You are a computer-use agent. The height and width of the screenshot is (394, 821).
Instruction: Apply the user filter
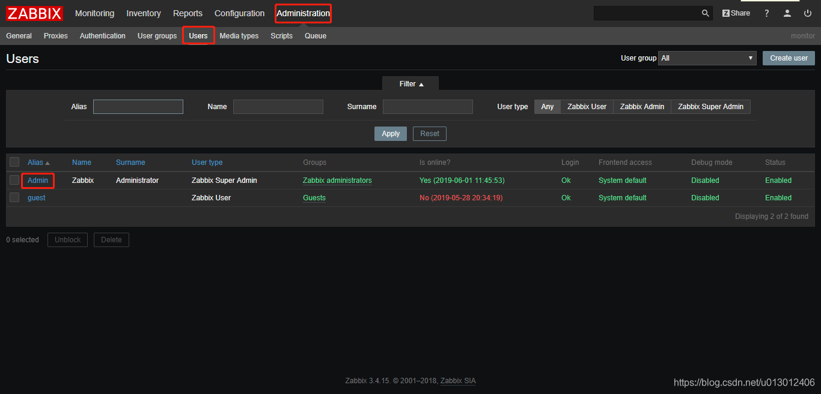(x=391, y=134)
